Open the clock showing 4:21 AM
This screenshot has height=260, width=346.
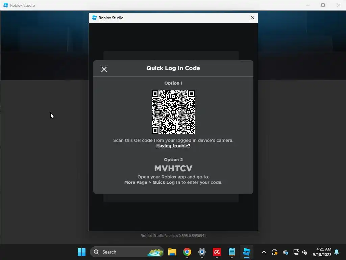322,252
